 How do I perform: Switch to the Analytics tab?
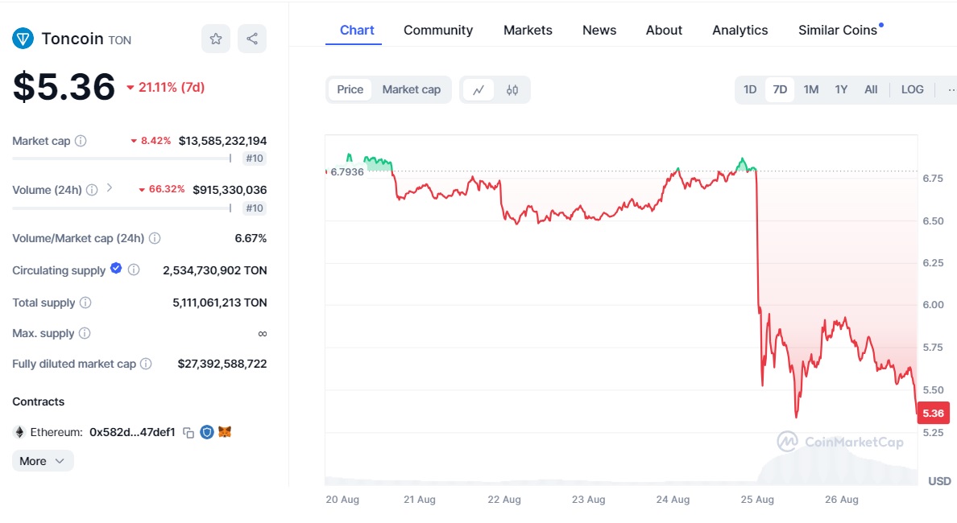pos(739,31)
